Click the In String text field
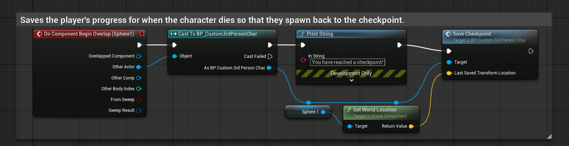This screenshot has width=569, height=146. click(x=347, y=62)
